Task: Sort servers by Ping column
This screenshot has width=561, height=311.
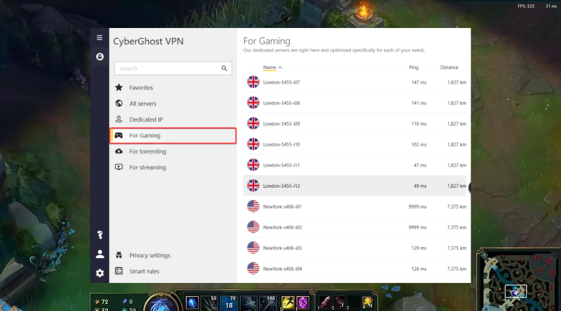Action: pyautogui.click(x=414, y=67)
